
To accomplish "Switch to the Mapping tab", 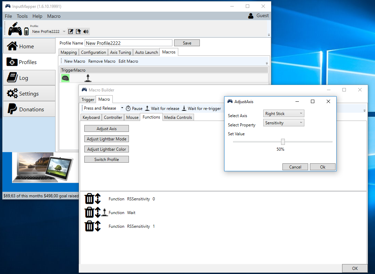I will pyautogui.click(x=69, y=52).
